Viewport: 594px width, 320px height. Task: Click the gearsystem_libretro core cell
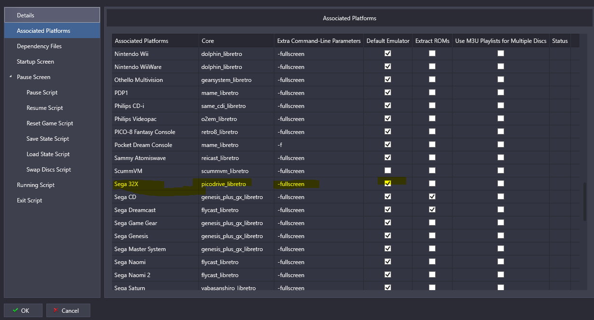236,80
